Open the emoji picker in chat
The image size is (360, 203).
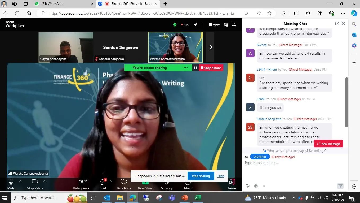click(256, 186)
